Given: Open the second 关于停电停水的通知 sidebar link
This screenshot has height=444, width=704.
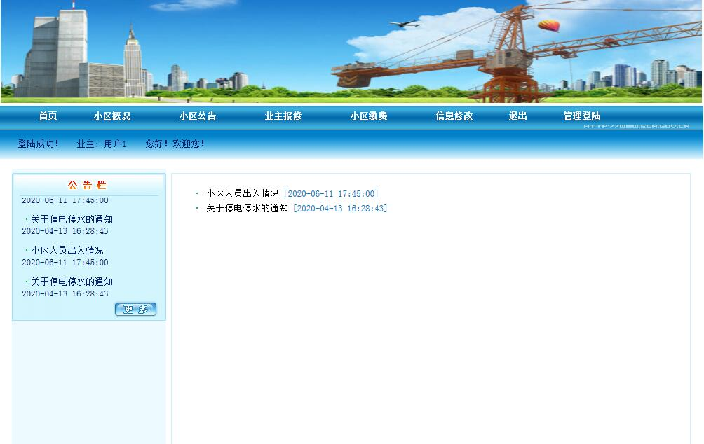Looking at the screenshot, I should [72, 280].
